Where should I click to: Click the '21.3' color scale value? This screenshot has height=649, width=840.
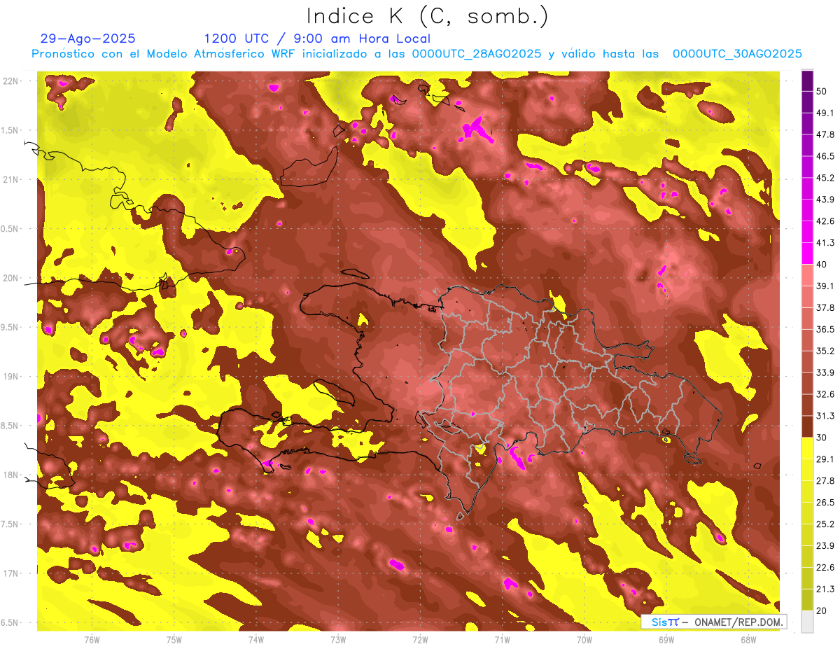pyautogui.click(x=825, y=589)
